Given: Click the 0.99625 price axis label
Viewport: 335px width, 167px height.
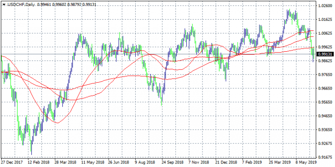Looking at the screenshot, I should pyautogui.click(x=325, y=47).
